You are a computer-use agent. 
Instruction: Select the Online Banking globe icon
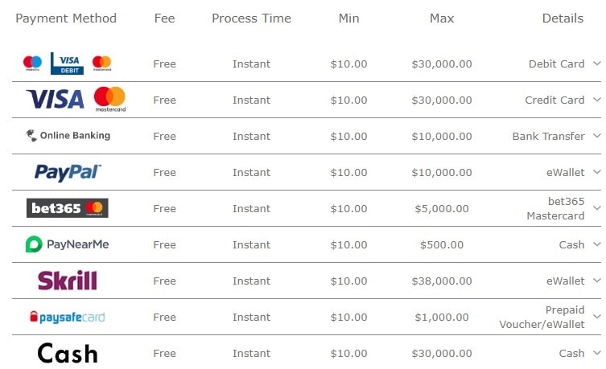(31, 136)
